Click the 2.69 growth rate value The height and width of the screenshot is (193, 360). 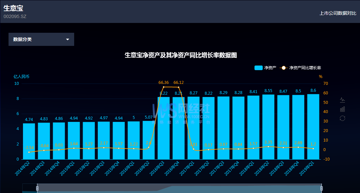pos(298,143)
